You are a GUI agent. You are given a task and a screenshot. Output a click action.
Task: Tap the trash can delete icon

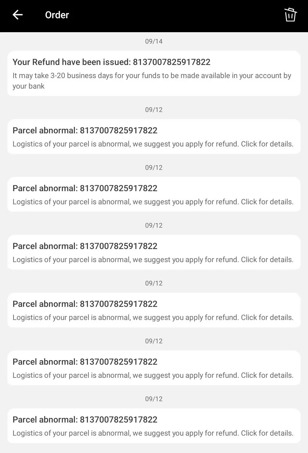click(x=290, y=15)
